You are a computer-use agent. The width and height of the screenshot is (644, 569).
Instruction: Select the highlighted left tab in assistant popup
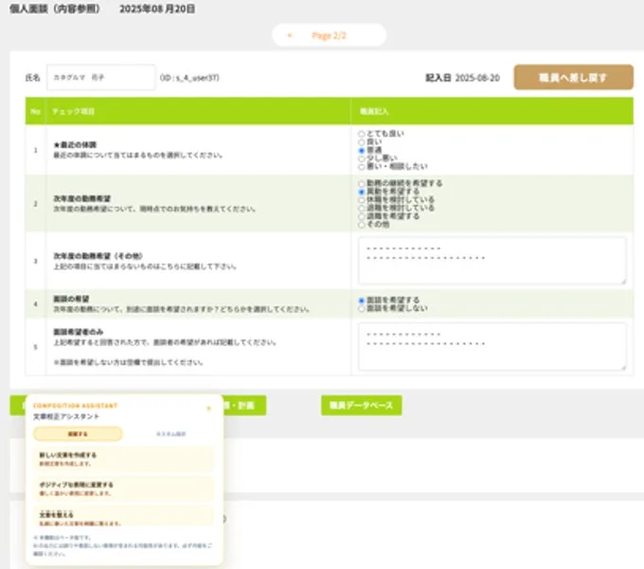pos(78,433)
